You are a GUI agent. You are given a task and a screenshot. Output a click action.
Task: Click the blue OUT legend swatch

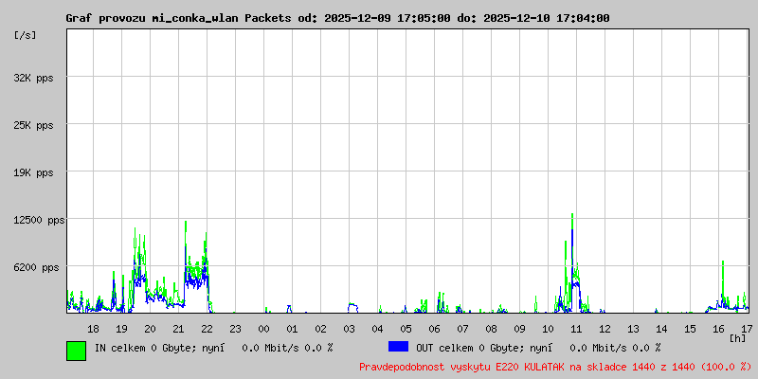coord(398,347)
